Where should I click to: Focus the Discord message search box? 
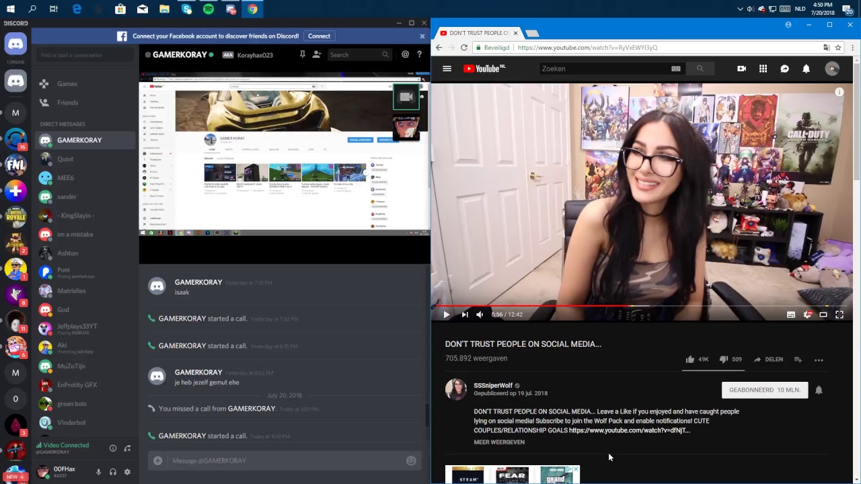(359, 54)
